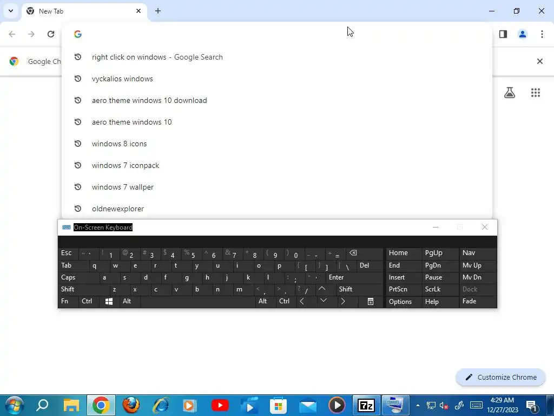This screenshot has height=416, width=554.
Task: Click Customize Chrome button
Action: click(x=500, y=377)
